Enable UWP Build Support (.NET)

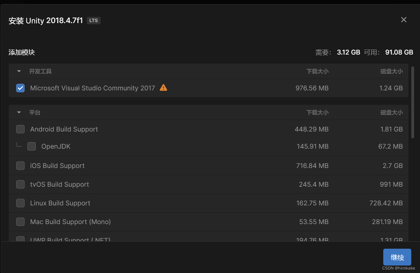pos(20,239)
